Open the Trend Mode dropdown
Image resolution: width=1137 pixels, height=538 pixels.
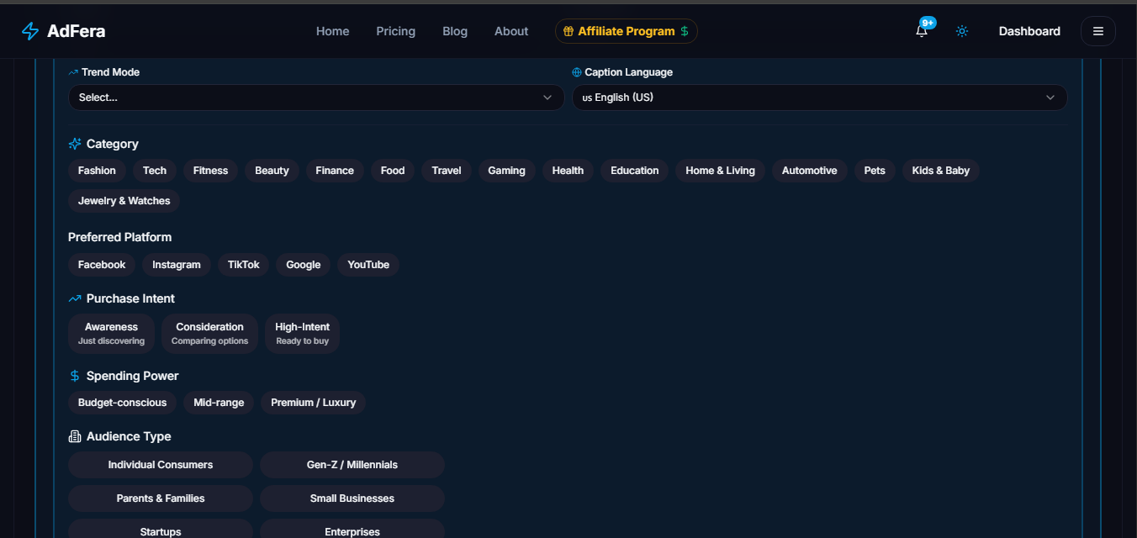pyautogui.click(x=316, y=98)
